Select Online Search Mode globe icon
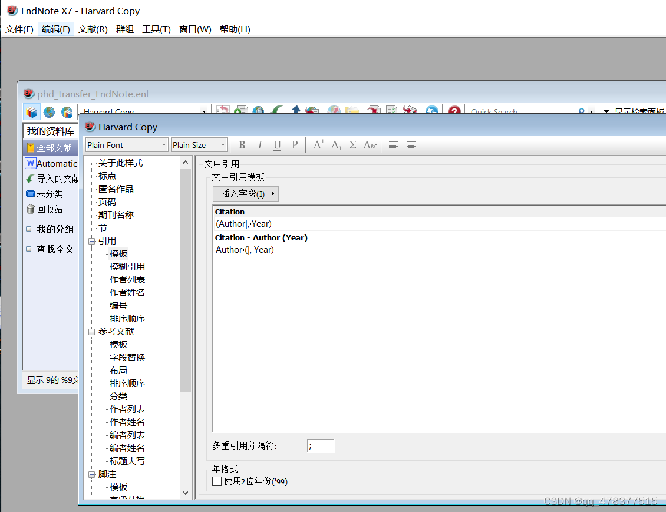 (50, 112)
